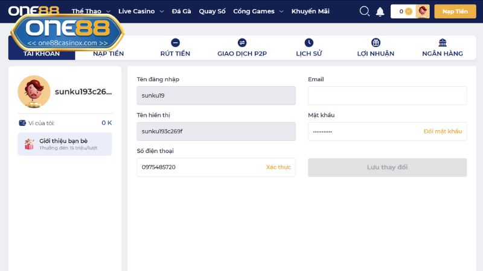Click the sunku193c26... username text

[x=83, y=92]
